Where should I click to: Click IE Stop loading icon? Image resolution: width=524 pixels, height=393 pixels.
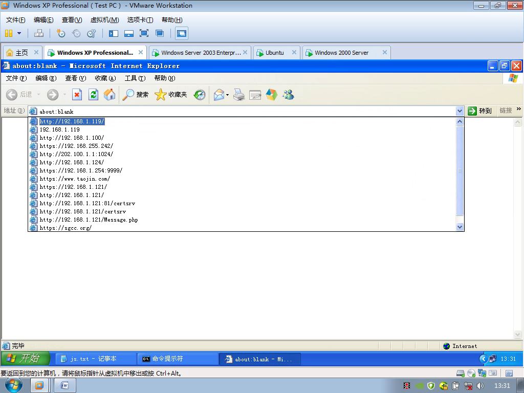[x=77, y=95]
